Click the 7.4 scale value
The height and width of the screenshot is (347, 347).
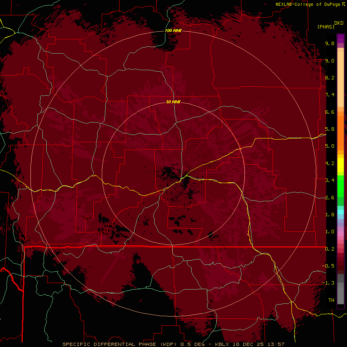(x=330, y=95)
